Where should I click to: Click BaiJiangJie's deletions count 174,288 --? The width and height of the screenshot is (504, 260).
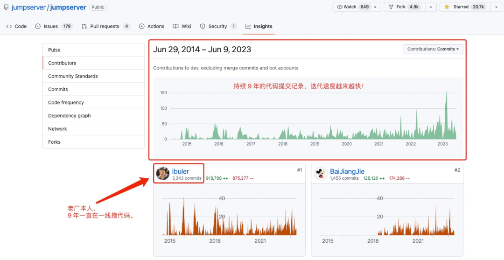399,178
